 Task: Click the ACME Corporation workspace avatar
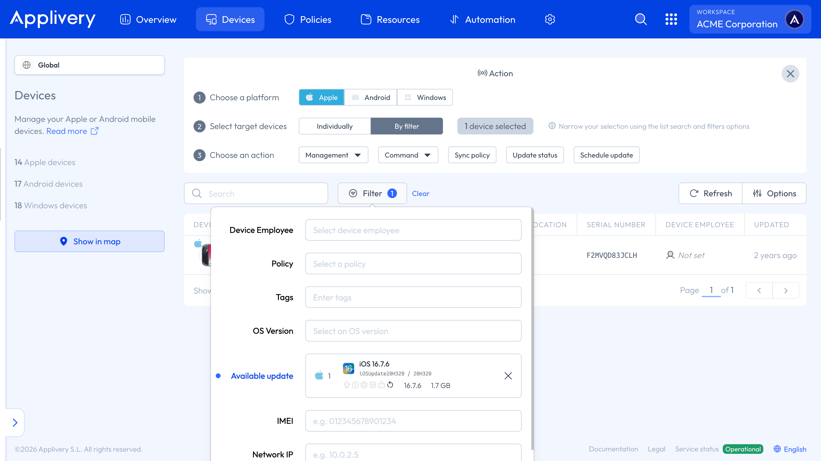pos(794,20)
